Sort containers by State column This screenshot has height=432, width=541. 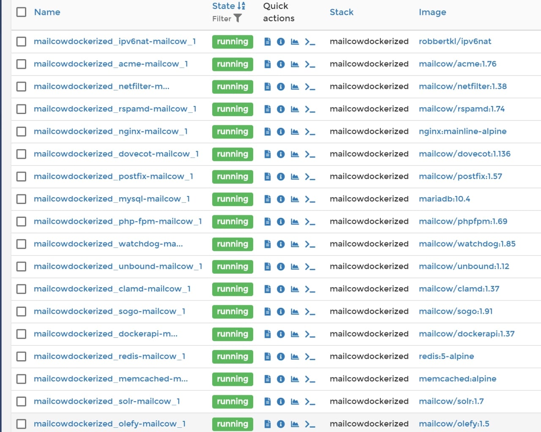coord(229,6)
